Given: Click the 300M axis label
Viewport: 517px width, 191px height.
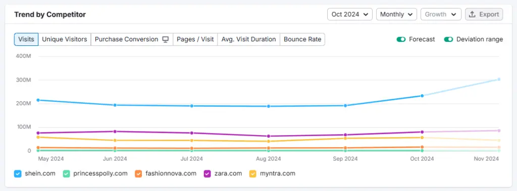Looking at the screenshot, I should [x=23, y=80].
